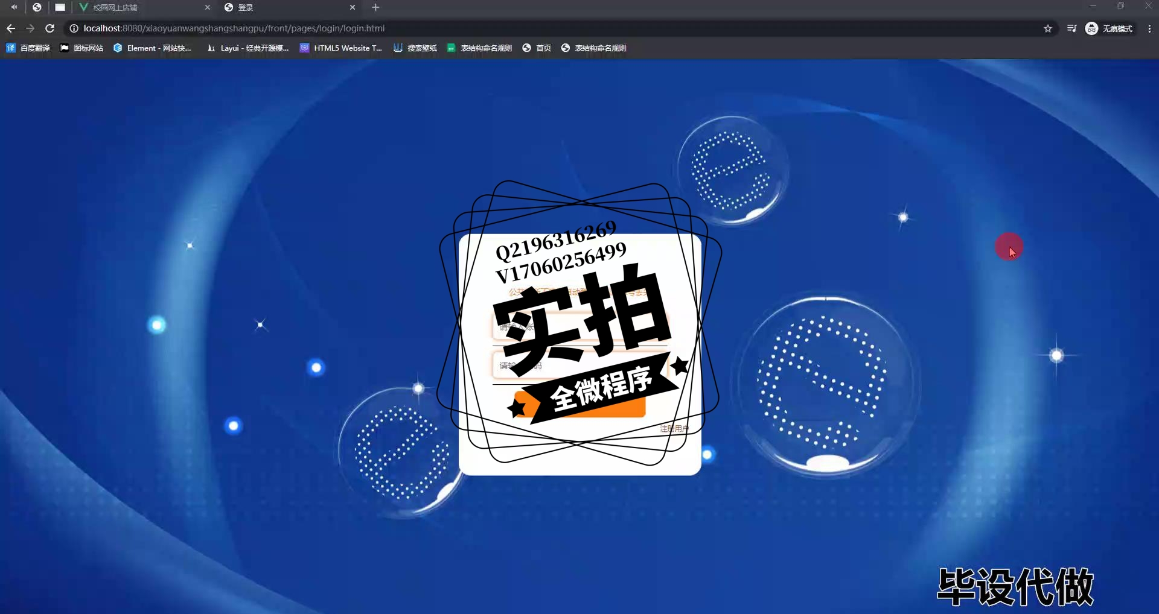The width and height of the screenshot is (1159, 614).
Task: Switch to the pinned globe icon tab
Action: click(37, 7)
